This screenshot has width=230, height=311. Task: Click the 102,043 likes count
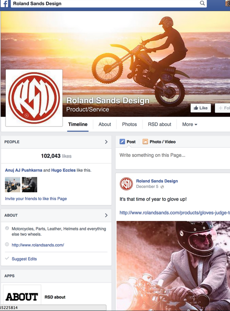(56, 156)
